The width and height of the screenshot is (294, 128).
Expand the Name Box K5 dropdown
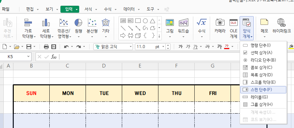coord(28,56)
